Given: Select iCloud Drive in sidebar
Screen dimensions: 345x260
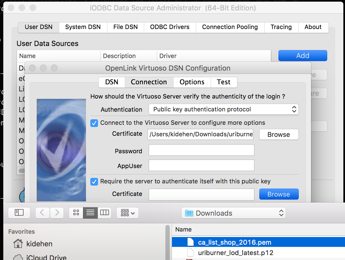Looking at the screenshot, I should (x=40, y=258).
